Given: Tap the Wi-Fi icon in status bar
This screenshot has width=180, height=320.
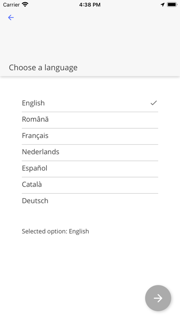Looking at the screenshot, I should point(25,5).
